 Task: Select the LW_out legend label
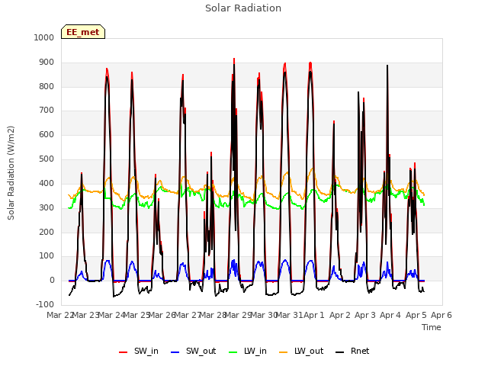click(309, 351)
